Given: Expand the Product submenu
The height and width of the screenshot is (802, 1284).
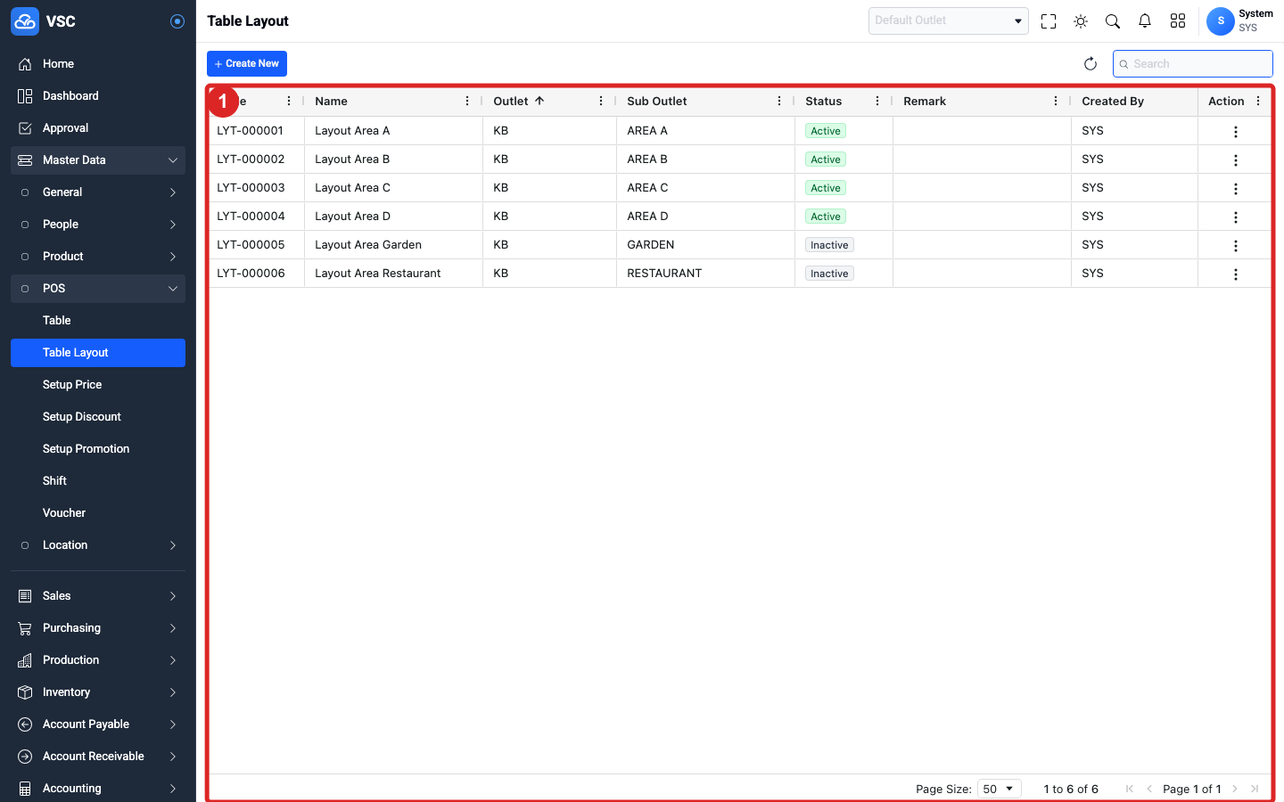Looking at the screenshot, I should [x=98, y=257].
